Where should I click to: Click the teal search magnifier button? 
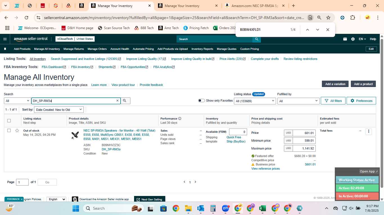pos(256,39)
